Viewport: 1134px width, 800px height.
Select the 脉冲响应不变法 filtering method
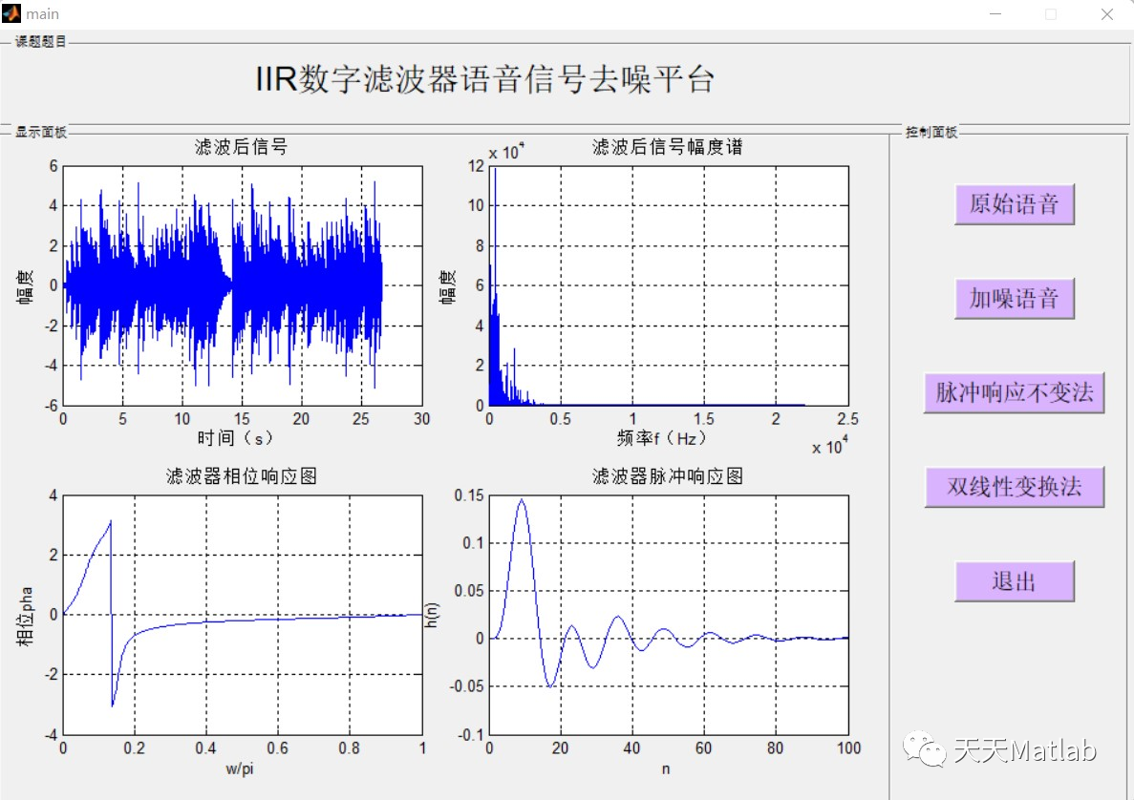click(1014, 392)
